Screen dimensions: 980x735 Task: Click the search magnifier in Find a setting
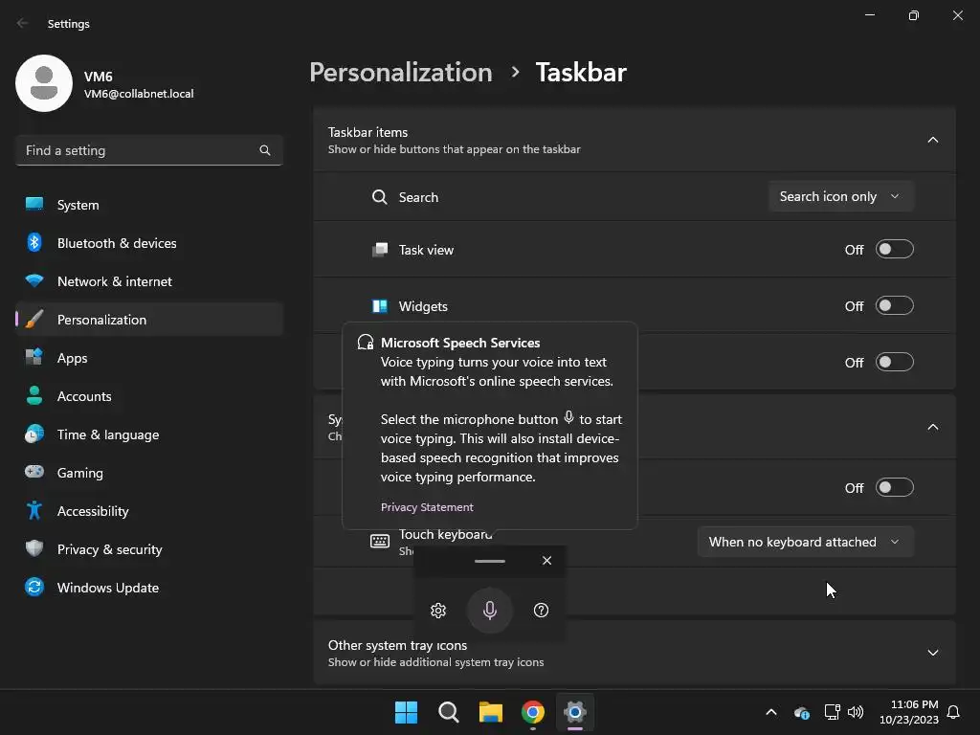(x=265, y=150)
